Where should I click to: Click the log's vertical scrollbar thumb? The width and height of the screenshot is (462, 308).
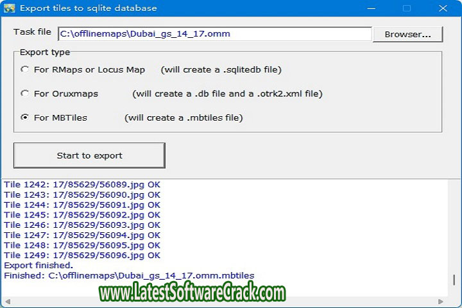point(454,280)
